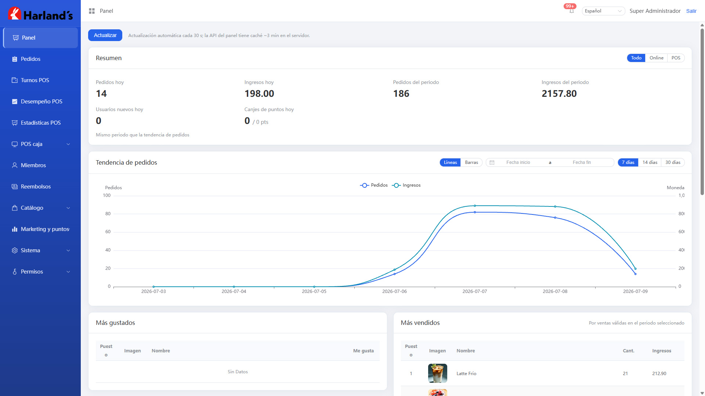Open the notifications bell
Image resolution: width=705 pixels, height=396 pixels.
coord(572,11)
